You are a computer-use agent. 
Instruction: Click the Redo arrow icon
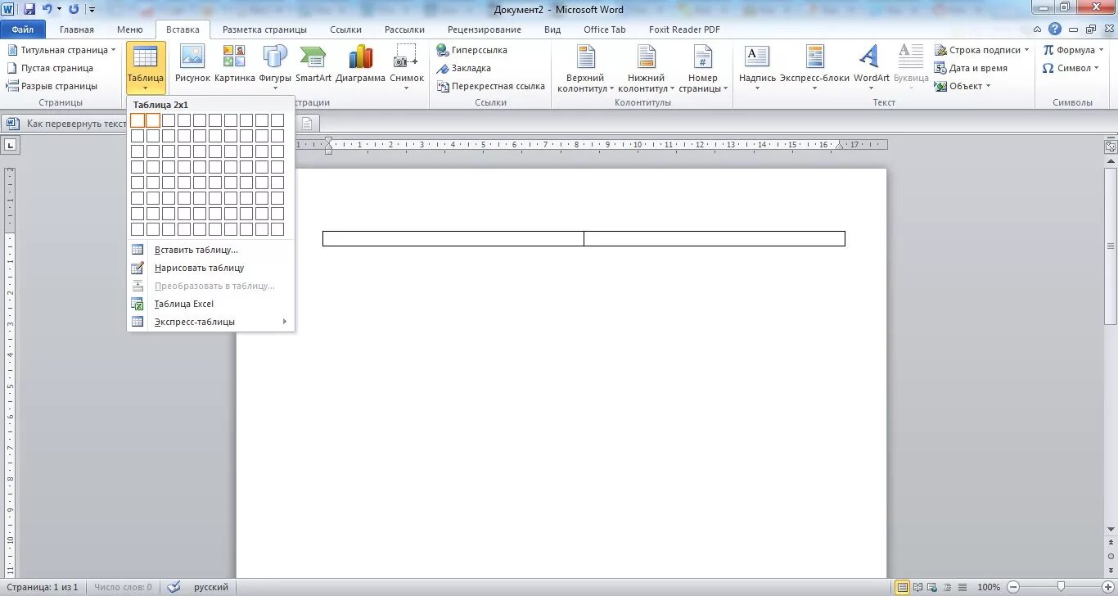[74, 9]
